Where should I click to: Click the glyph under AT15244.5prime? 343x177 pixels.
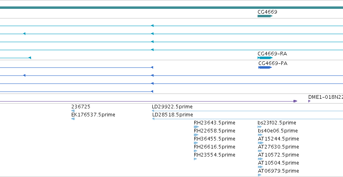[261, 143]
